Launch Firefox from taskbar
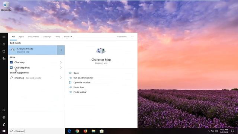 [86, 131]
